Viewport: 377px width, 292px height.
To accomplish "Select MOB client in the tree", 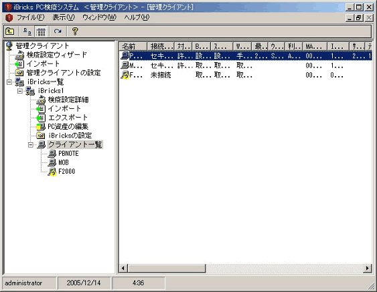I will [x=64, y=162].
